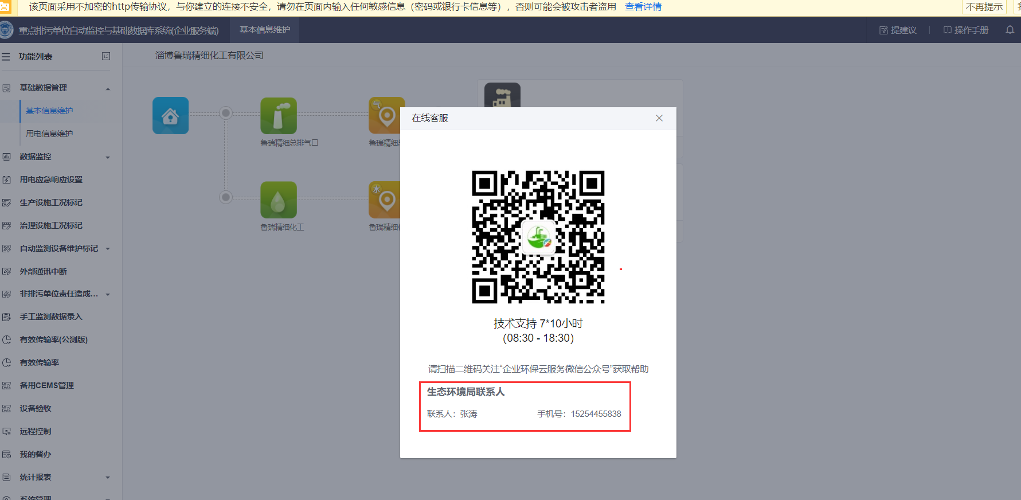Viewport: 1021px width, 500px height.
Task: Click the 有效传输率 pie chart icon
Action: (x=7, y=362)
